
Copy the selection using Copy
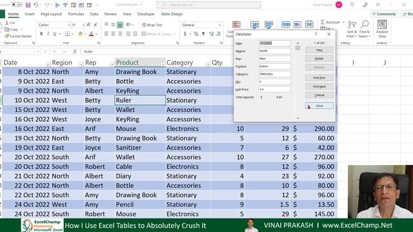coord(12,30)
